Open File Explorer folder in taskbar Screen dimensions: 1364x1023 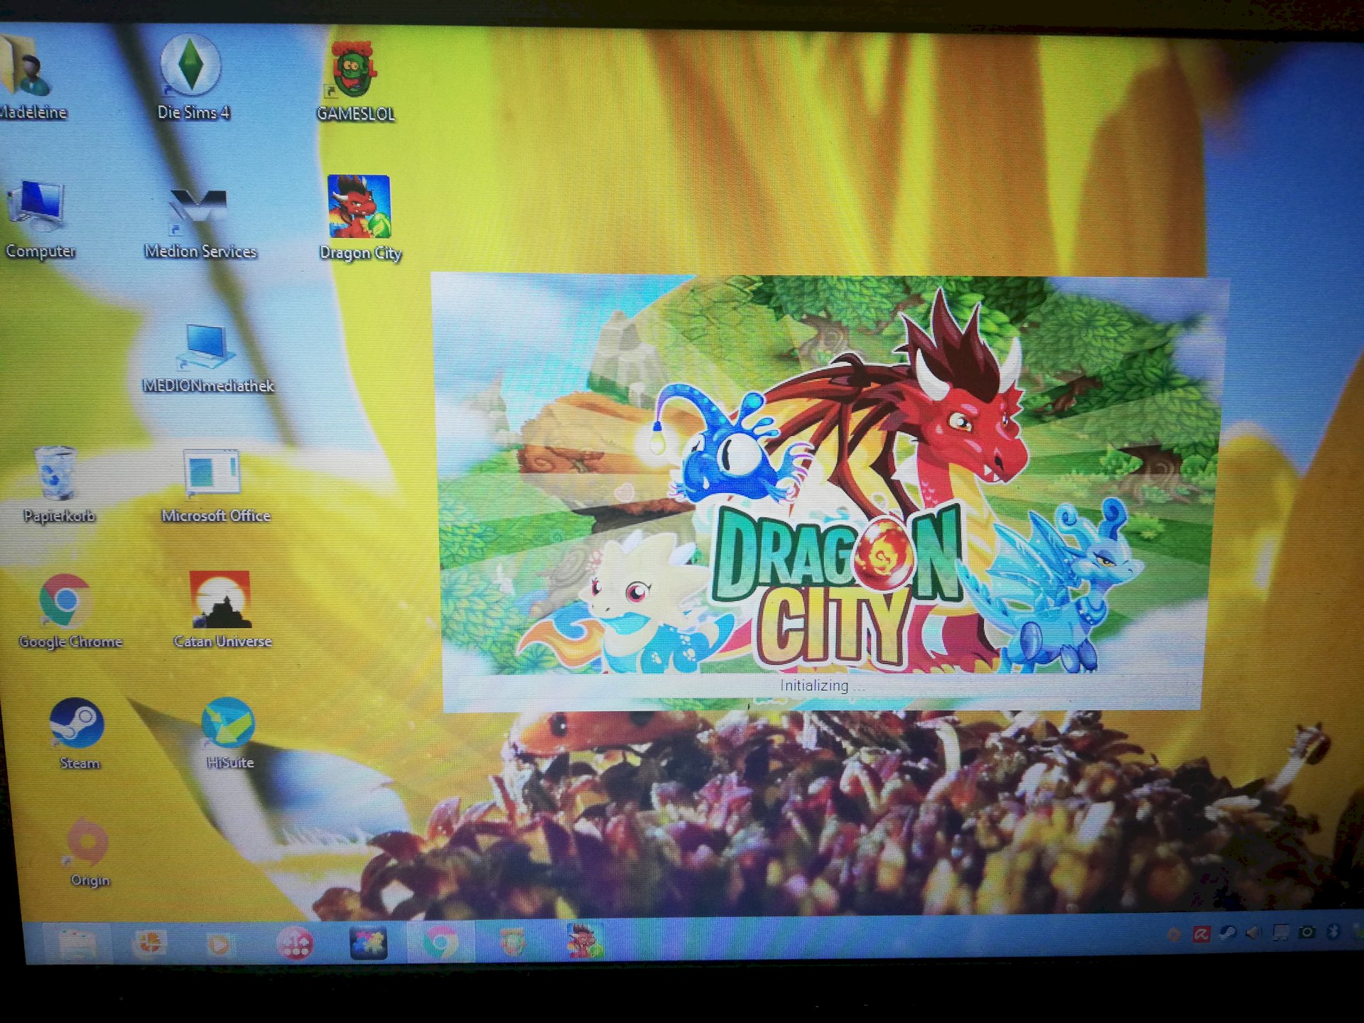point(78,944)
